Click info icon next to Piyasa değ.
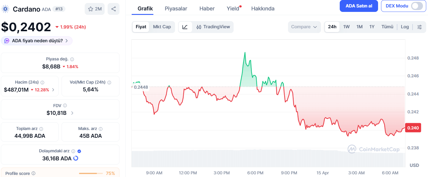The width and height of the screenshot is (428, 177). (x=72, y=59)
